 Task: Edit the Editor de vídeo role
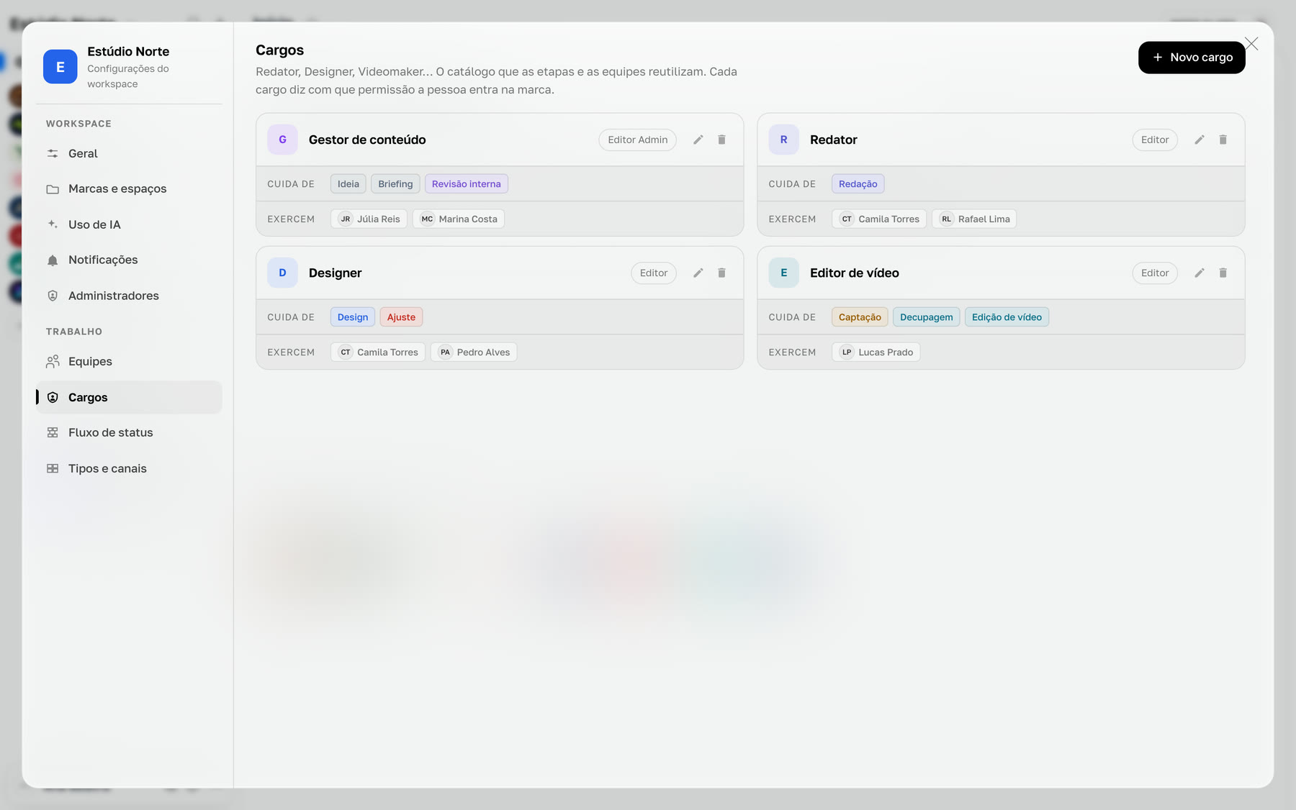point(1199,273)
